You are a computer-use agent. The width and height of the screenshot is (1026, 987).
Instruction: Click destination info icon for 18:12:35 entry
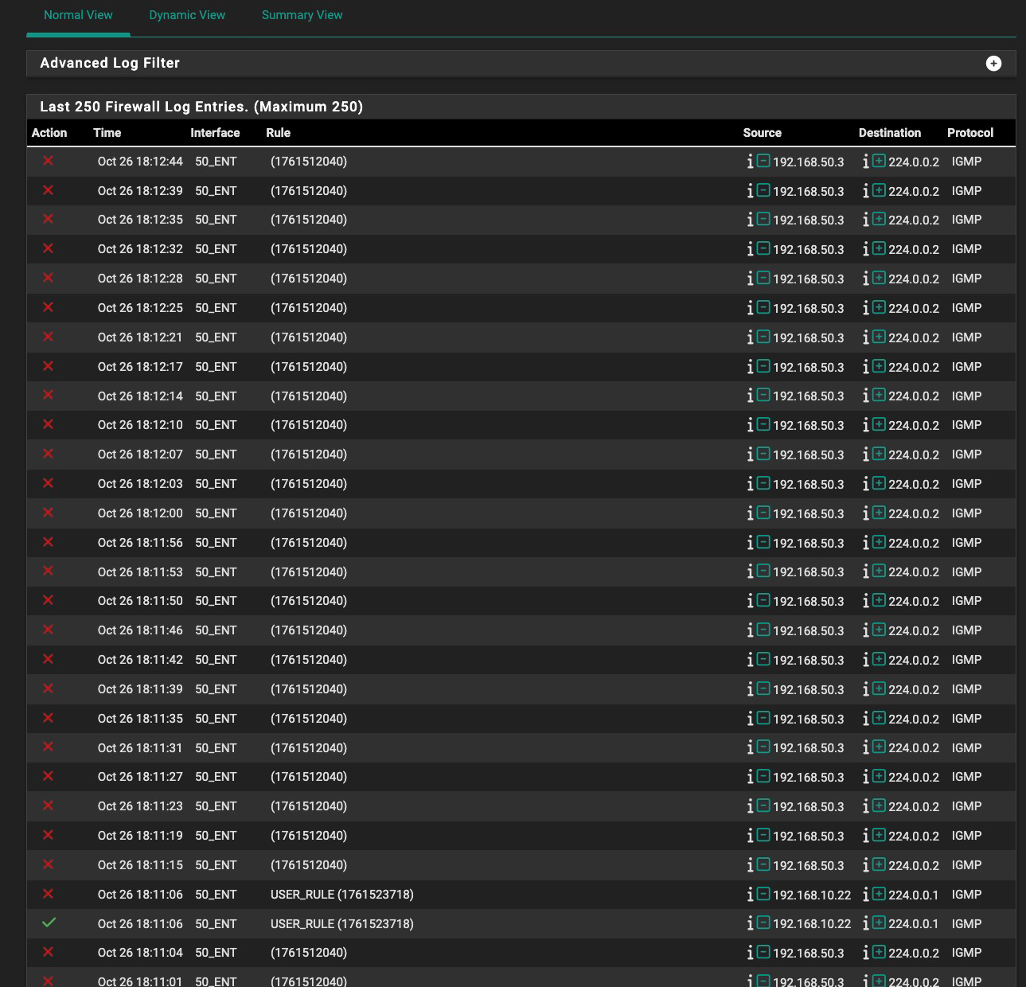pos(865,220)
